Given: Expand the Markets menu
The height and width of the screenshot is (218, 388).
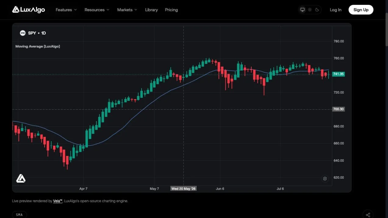Looking at the screenshot, I should click(x=127, y=10).
